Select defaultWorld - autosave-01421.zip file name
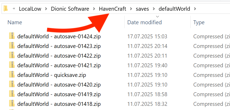Screen dimensions: 230x110 (59, 65)
